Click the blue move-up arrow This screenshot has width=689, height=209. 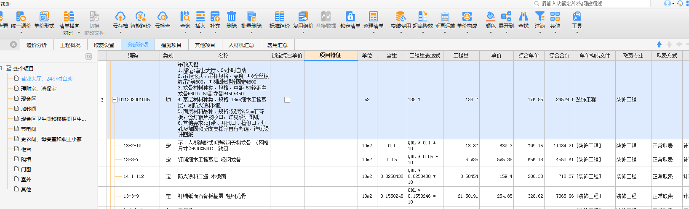click(660, 44)
